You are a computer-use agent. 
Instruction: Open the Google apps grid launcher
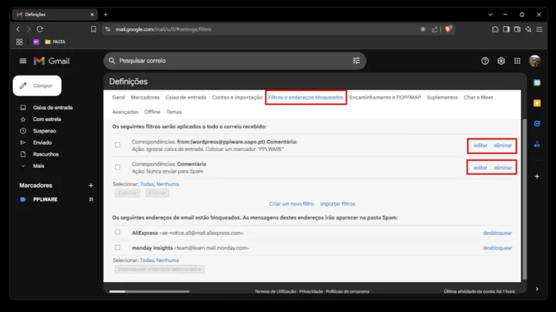click(517, 61)
